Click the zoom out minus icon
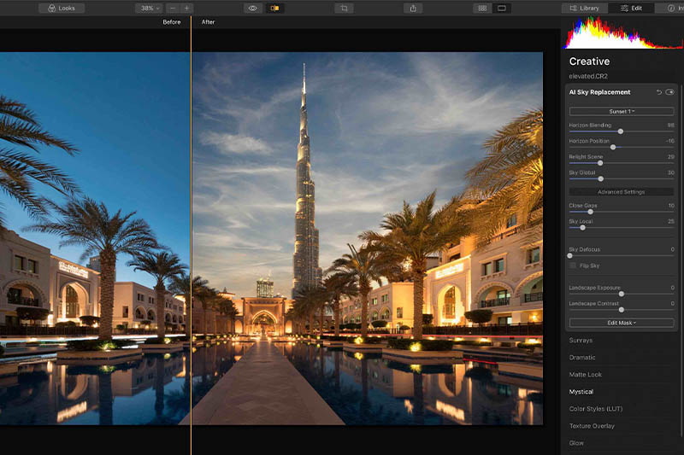Image resolution: width=684 pixels, height=455 pixels. coord(173,8)
